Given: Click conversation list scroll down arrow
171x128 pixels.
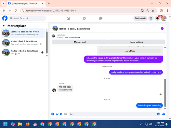Looking at the screenshot, I should point(47,56).
